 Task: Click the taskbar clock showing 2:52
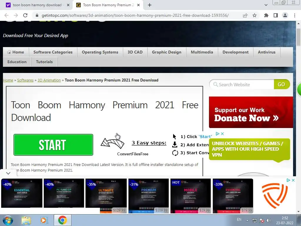point(285,220)
